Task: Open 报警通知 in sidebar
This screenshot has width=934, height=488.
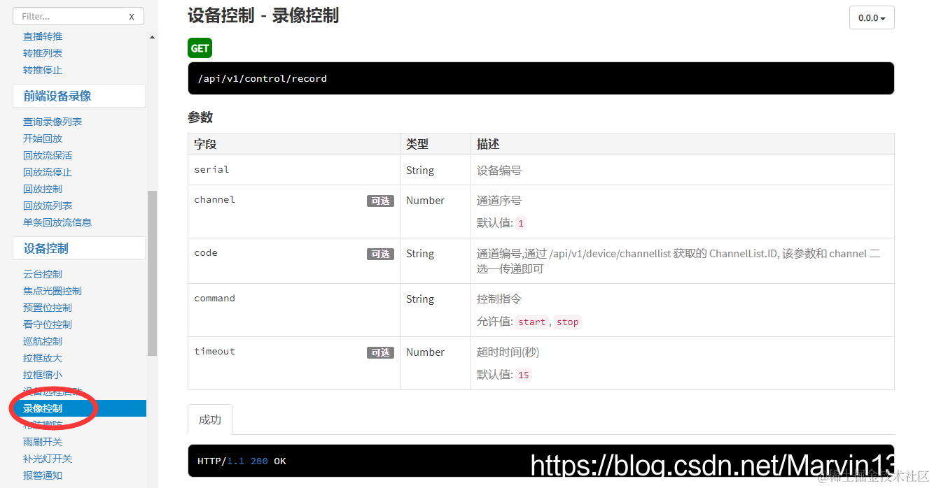Action: click(x=43, y=475)
